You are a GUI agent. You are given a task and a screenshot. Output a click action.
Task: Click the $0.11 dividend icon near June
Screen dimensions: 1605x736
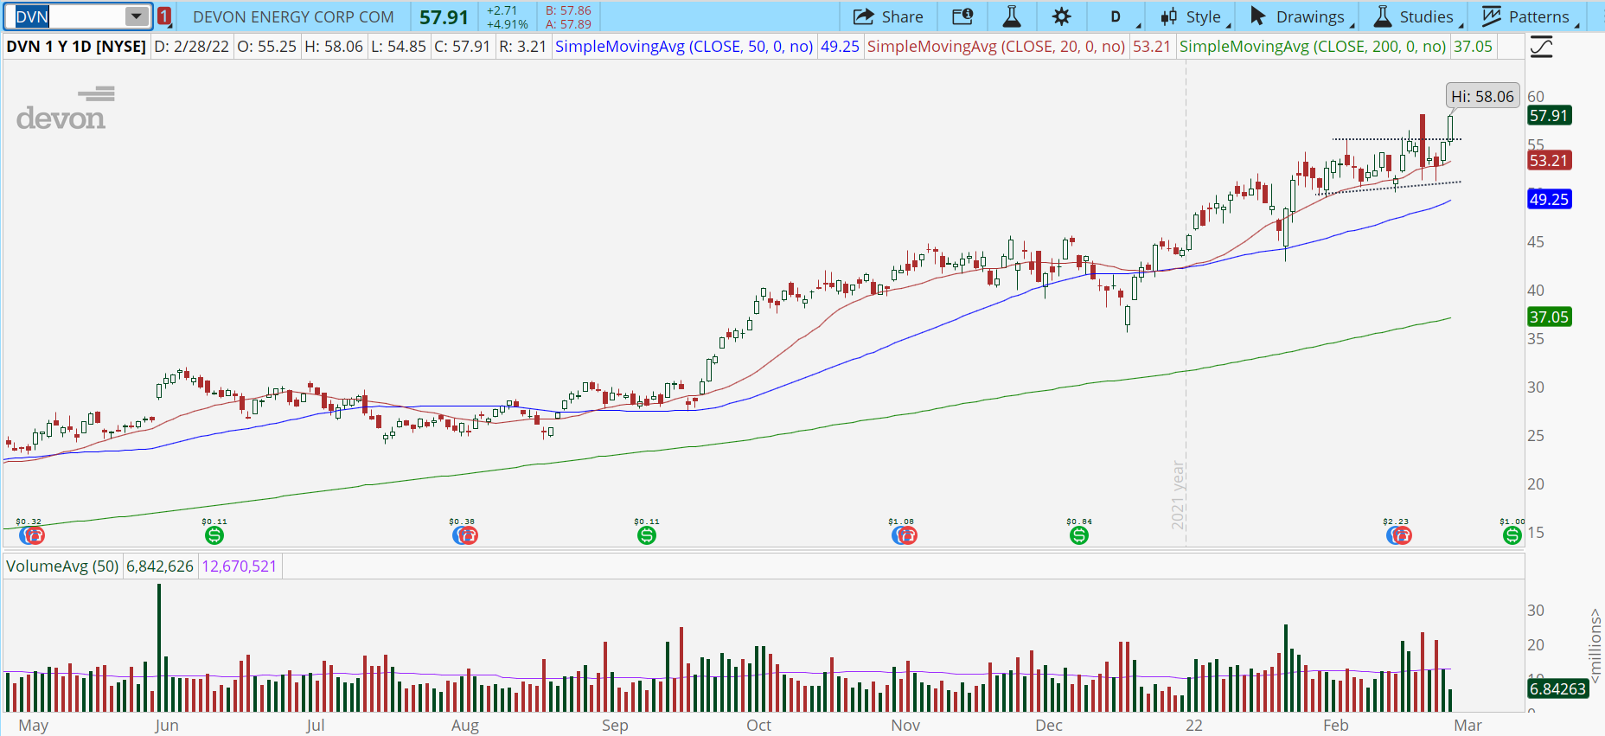pos(214,535)
